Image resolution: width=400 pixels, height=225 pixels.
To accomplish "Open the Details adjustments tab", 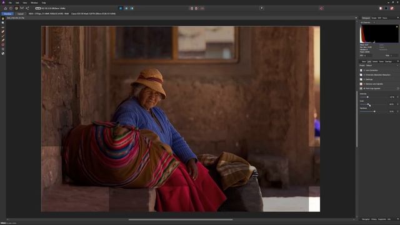I will coord(375,62).
